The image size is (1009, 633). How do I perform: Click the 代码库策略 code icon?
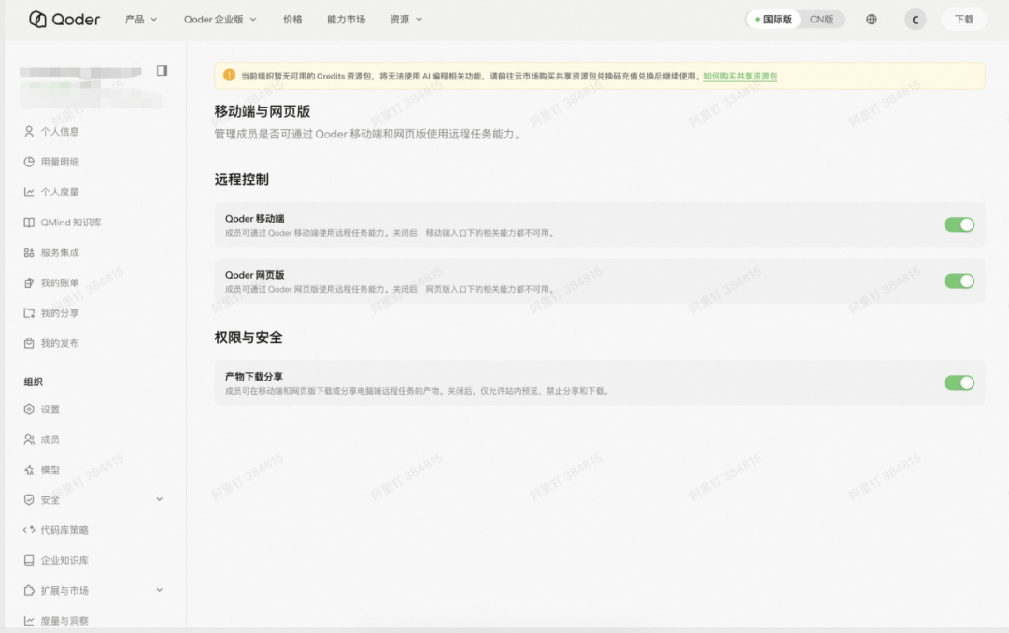click(x=29, y=530)
